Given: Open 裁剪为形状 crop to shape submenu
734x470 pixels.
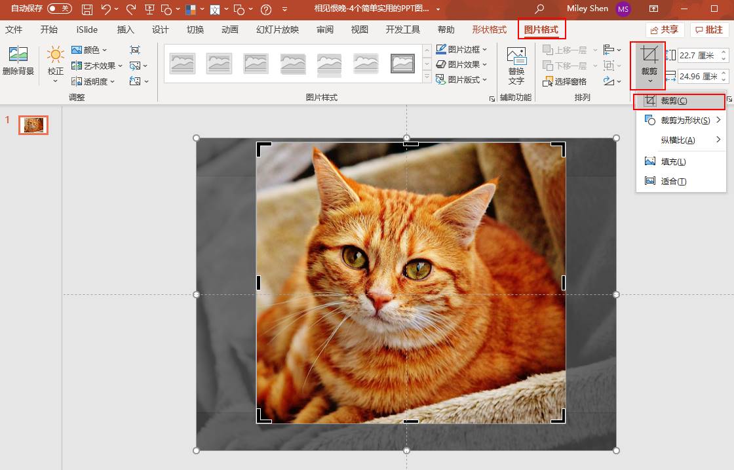Looking at the screenshot, I should coord(684,121).
